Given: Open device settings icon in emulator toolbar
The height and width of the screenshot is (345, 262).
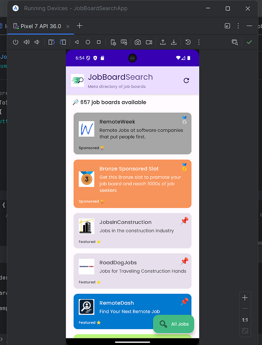Looking at the screenshot, I should click(x=113, y=42).
